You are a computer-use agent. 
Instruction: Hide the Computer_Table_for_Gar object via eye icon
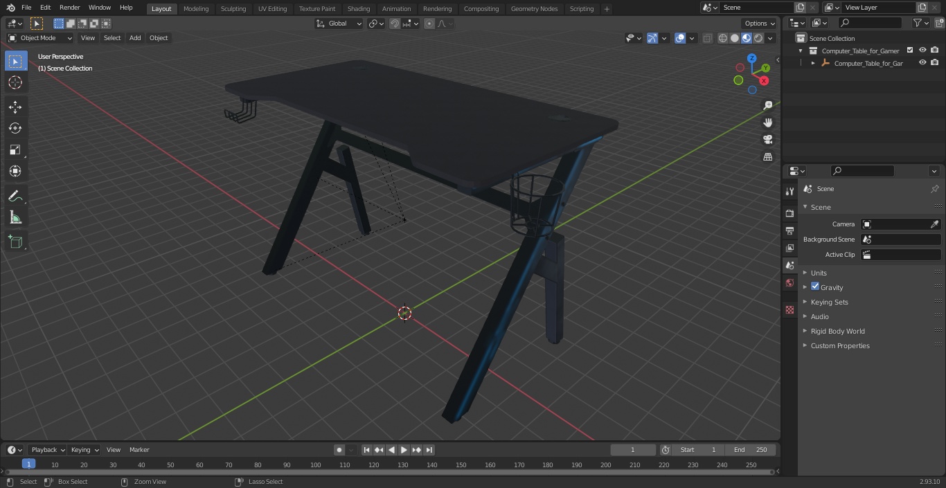[922, 62]
